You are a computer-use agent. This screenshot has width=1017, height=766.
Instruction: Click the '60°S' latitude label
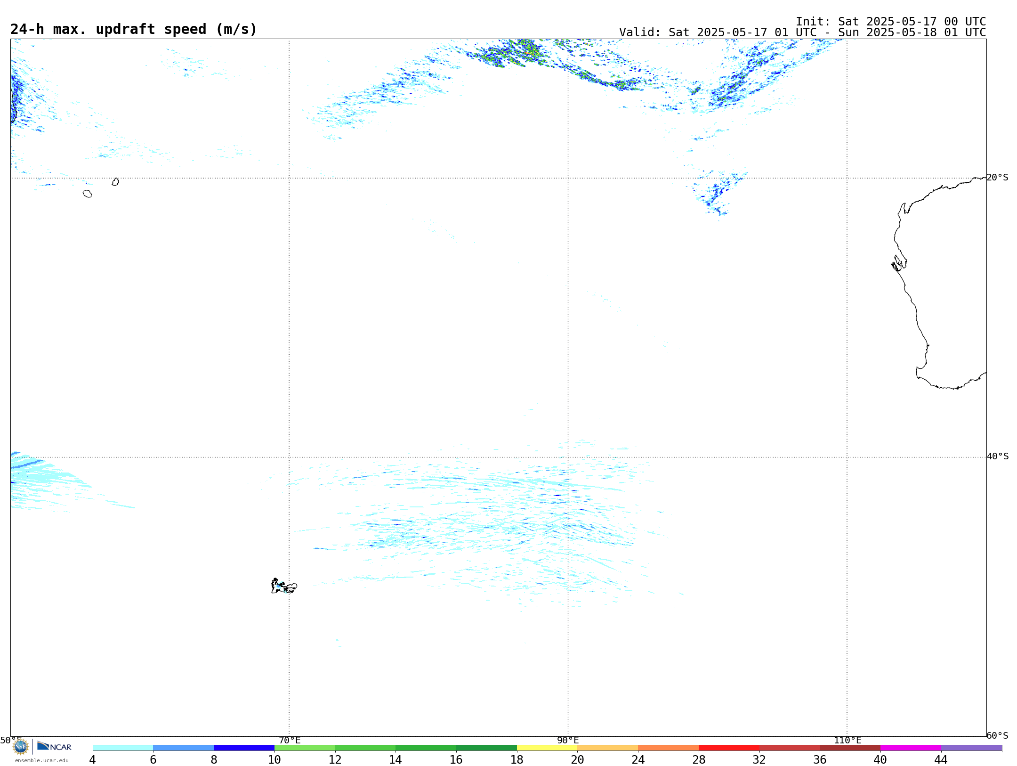click(998, 735)
